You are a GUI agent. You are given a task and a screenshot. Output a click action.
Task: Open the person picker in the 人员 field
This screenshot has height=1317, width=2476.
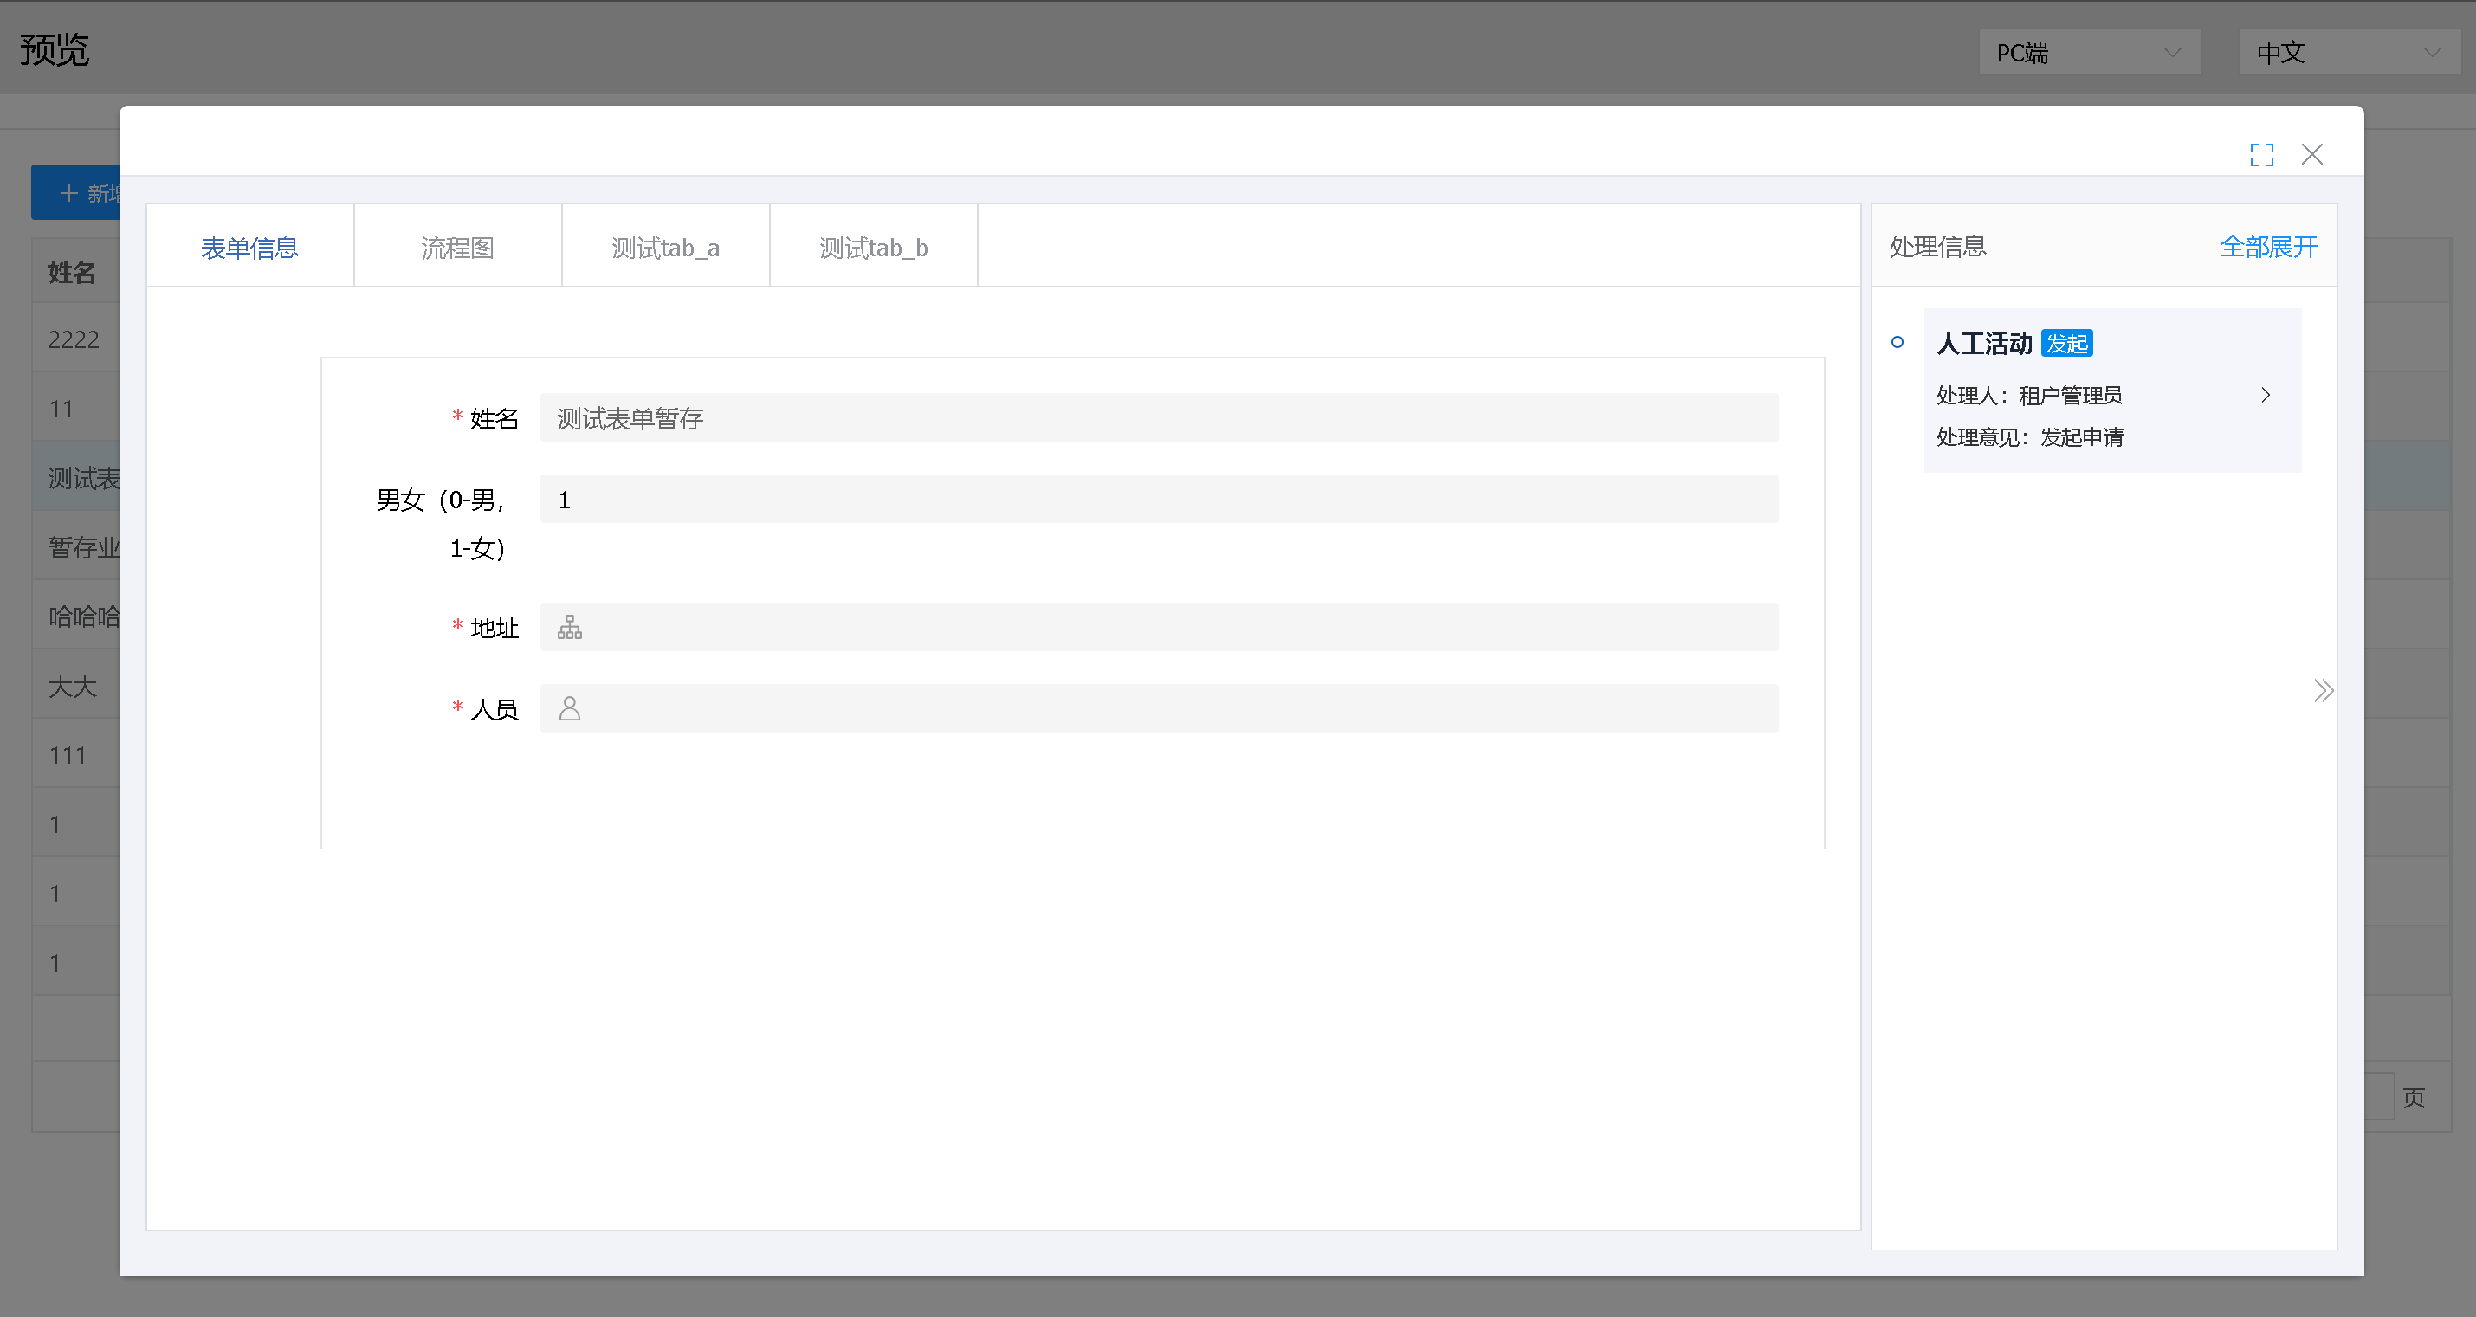click(x=569, y=708)
